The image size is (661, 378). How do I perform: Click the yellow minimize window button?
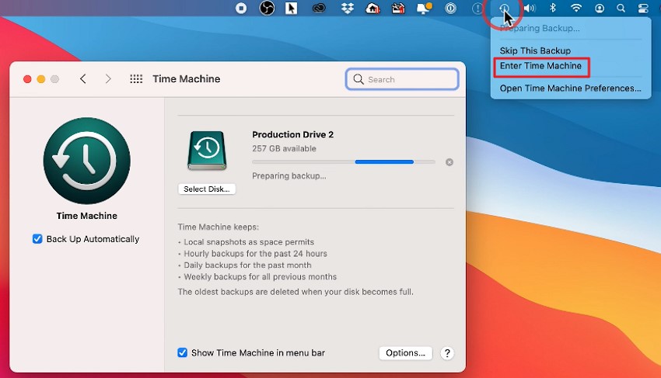click(41, 78)
